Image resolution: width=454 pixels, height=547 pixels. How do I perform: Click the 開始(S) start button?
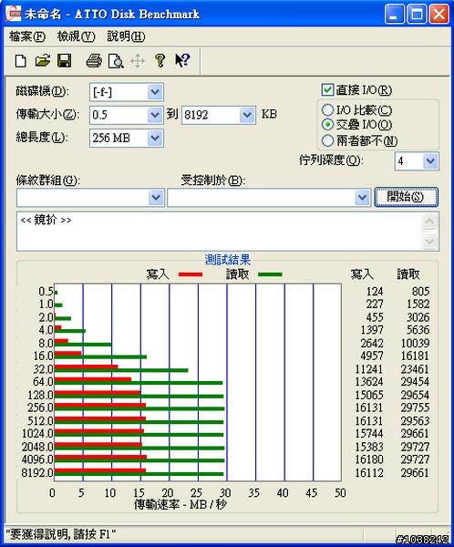[407, 197]
